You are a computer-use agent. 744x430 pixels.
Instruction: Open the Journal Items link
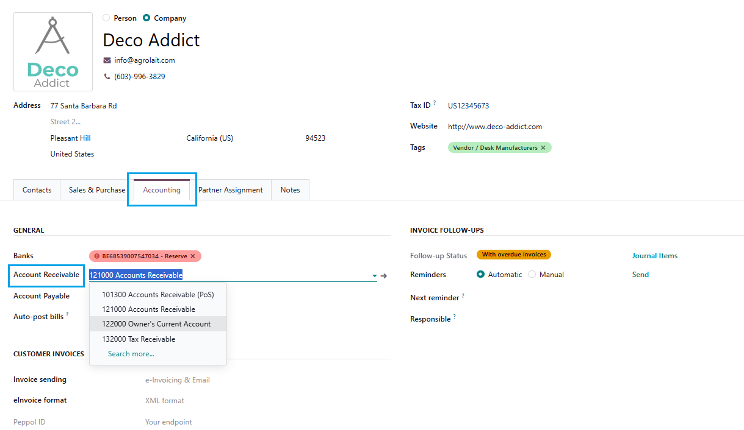654,256
